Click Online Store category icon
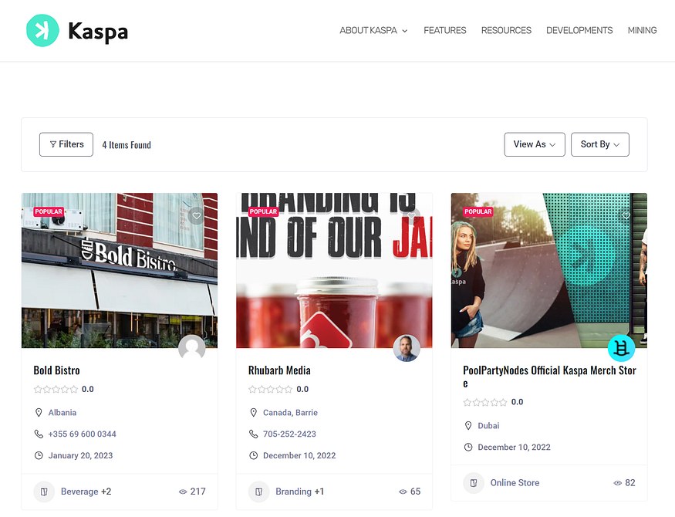675x517 pixels. click(474, 483)
